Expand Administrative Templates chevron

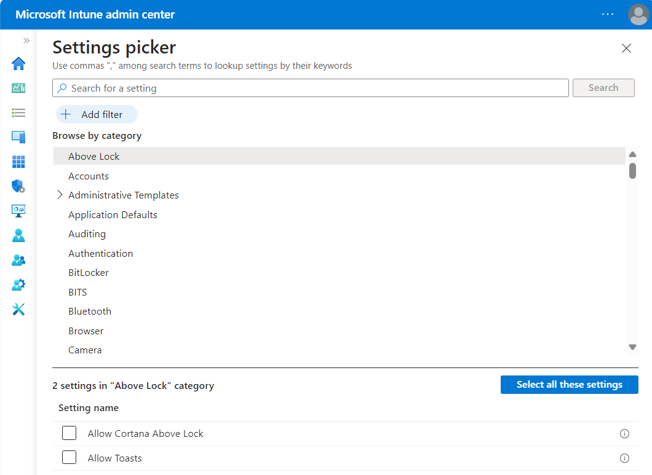pyautogui.click(x=60, y=195)
